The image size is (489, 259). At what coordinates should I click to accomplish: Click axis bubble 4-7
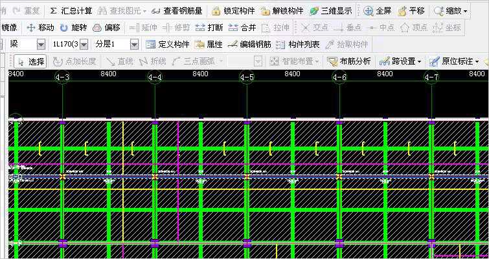coord(431,77)
